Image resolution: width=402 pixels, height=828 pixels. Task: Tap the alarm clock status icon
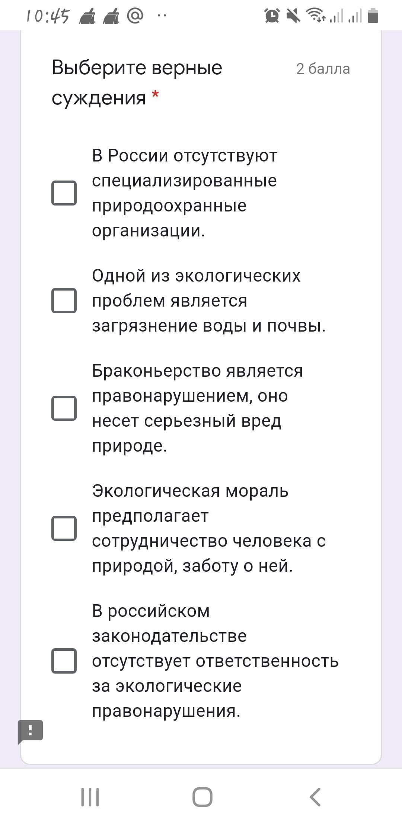pyautogui.click(x=272, y=16)
